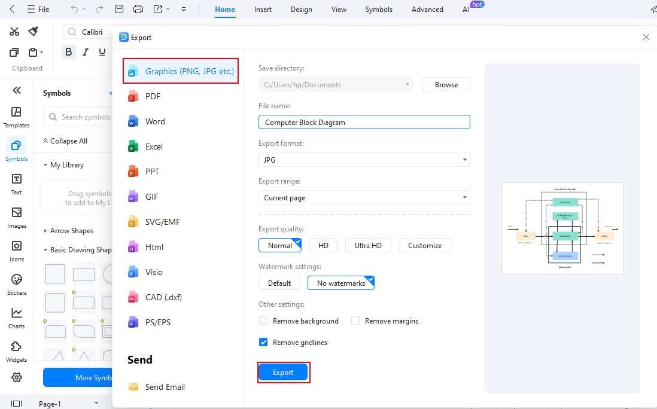Click the settings gear in left sidebar
Screen dimensions: 657x409
[x=17, y=377]
